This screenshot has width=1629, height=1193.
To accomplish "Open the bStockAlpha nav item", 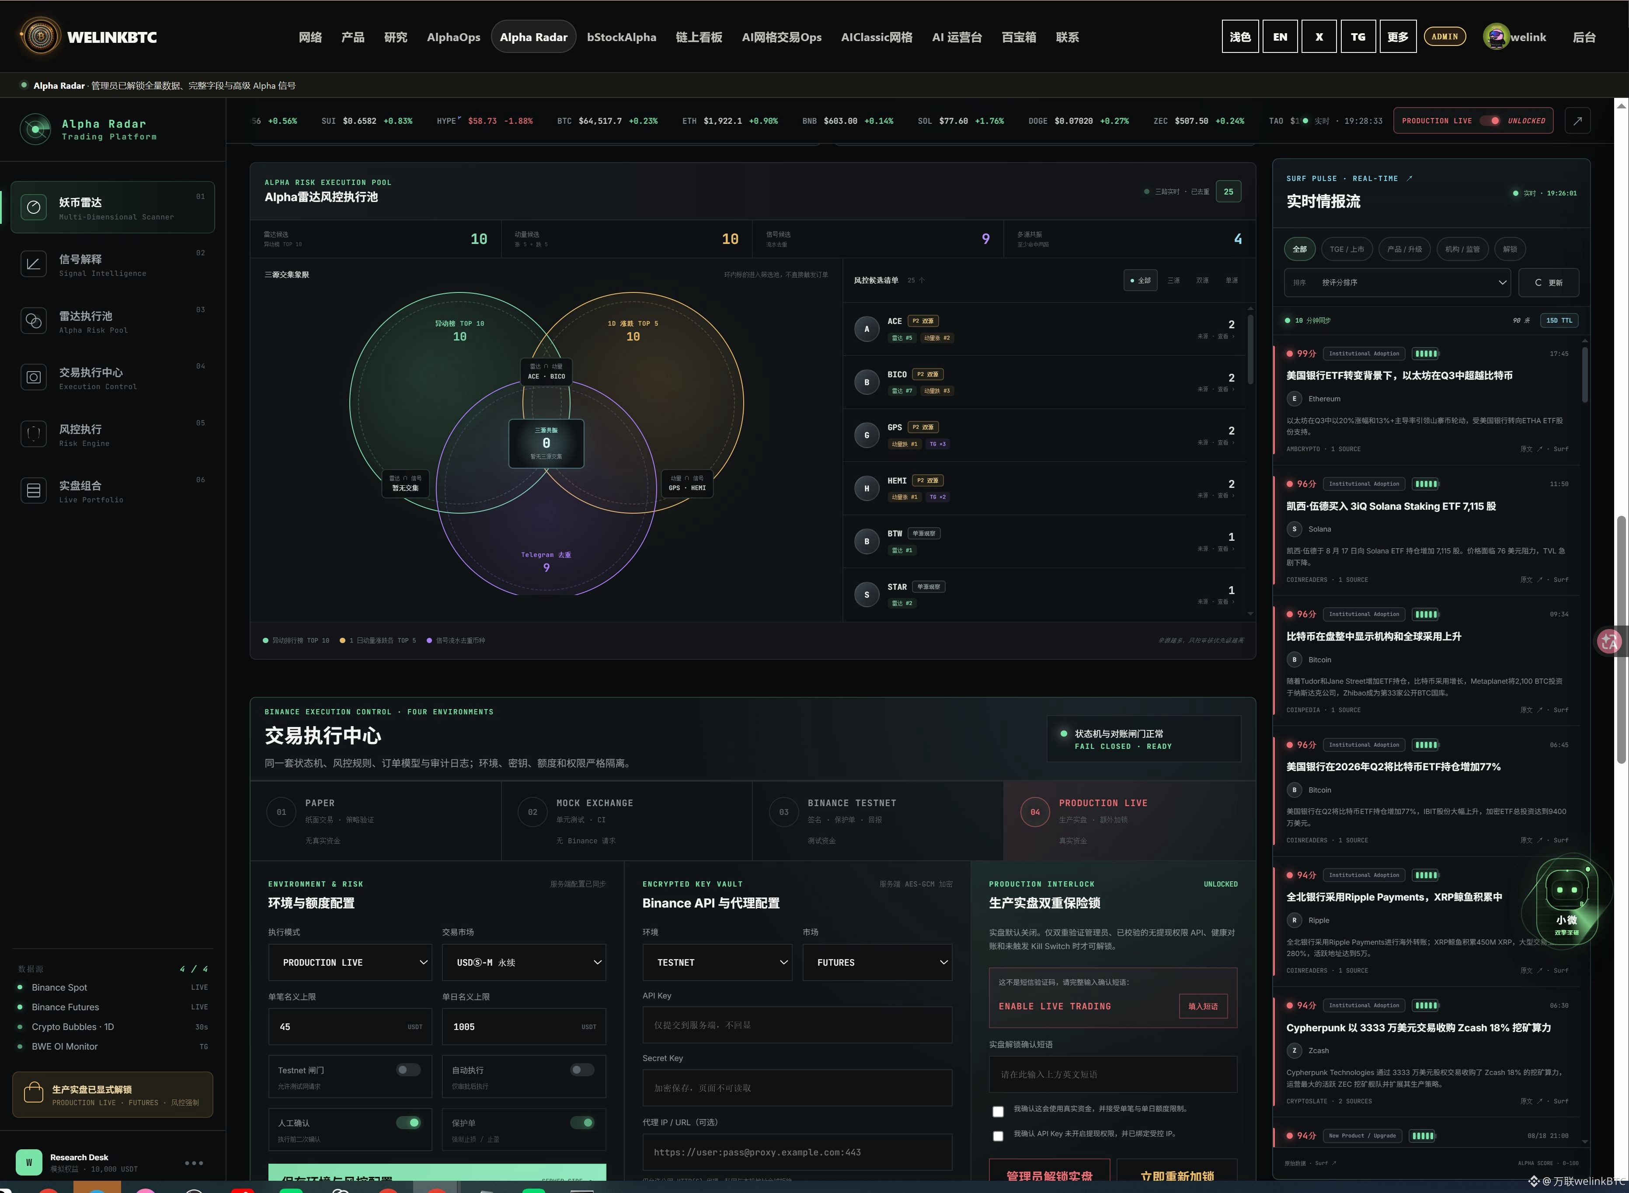I will (x=622, y=37).
